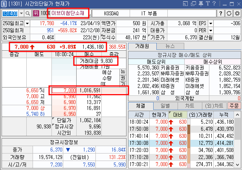The image size is (242, 170).
Task: Click the 단일가 label in order book
Action: 64,120
